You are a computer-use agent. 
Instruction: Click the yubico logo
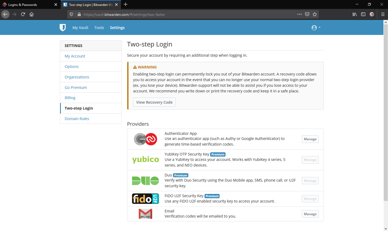[145, 160]
